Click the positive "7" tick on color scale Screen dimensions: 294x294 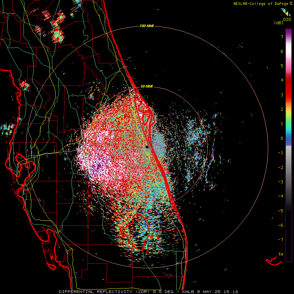point(282,37)
